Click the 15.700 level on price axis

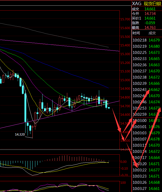tap(125, 19)
